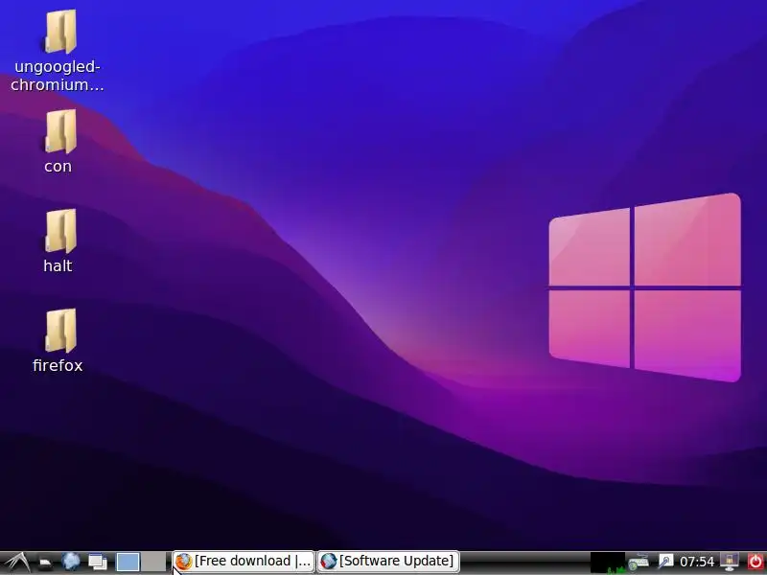Click the screen lock monitor icon

730,562
